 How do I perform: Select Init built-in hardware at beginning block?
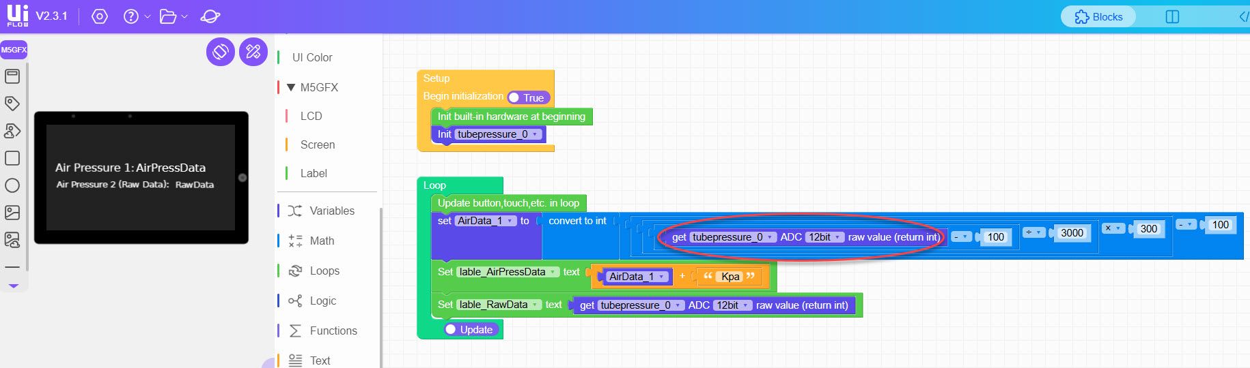(x=512, y=117)
